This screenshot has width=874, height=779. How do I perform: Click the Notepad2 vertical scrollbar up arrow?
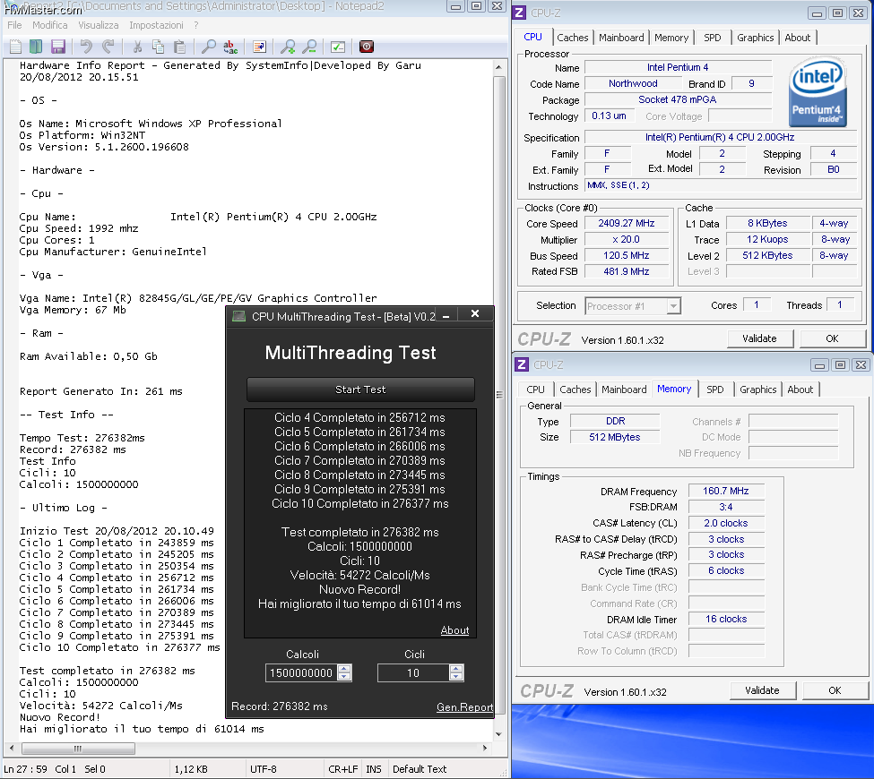coord(498,67)
